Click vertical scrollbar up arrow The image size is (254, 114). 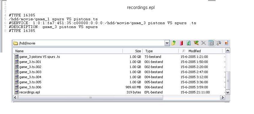point(228,51)
